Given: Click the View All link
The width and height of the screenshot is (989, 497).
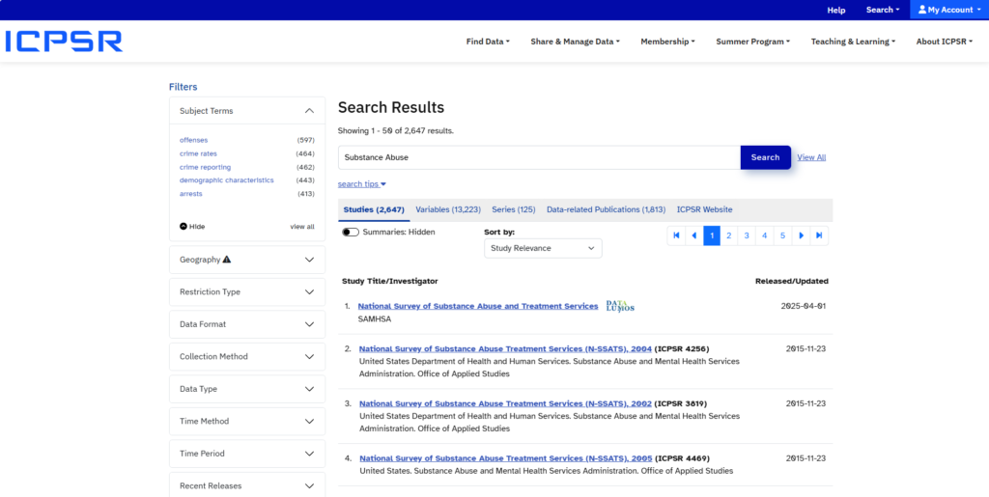Looking at the screenshot, I should tap(811, 157).
